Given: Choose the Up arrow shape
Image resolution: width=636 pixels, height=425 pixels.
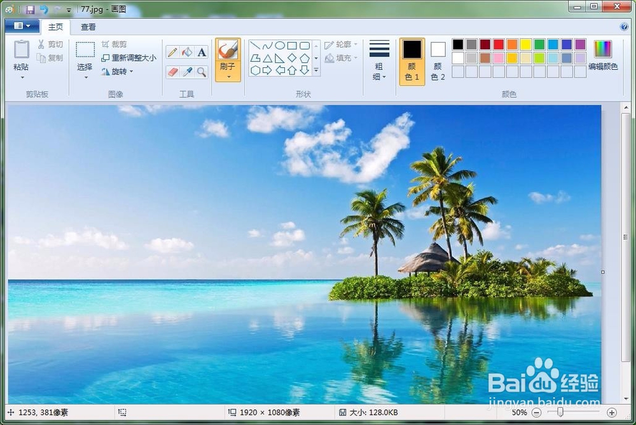Looking at the screenshot, I should 292,71.
